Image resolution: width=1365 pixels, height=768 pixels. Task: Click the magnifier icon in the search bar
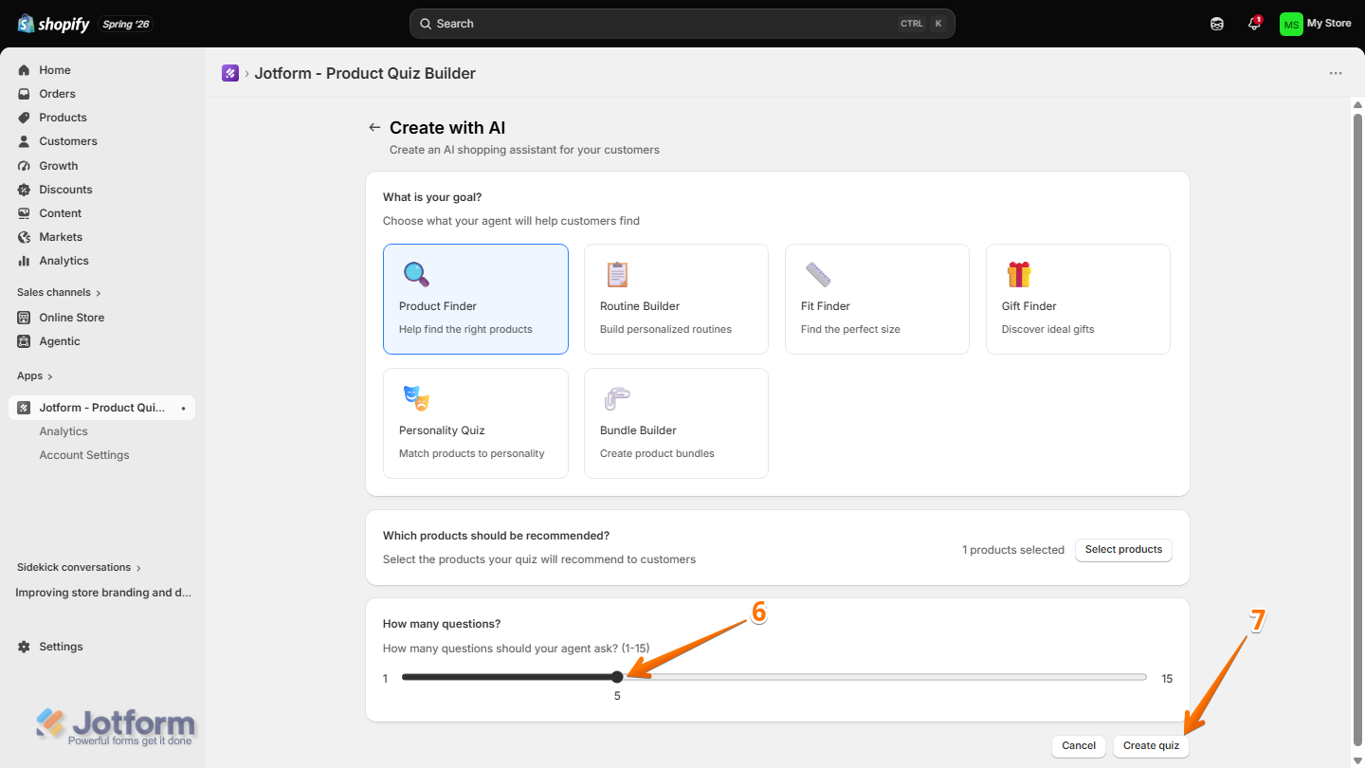[x=425, y=24]
